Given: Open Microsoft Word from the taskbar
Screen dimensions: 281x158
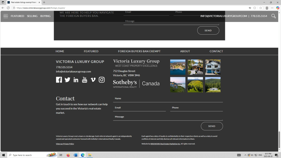Looking at the screenshot, I should point(75,155).
